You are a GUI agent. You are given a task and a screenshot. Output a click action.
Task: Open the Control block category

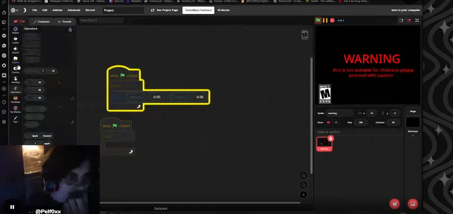click(x=15, y=70)
